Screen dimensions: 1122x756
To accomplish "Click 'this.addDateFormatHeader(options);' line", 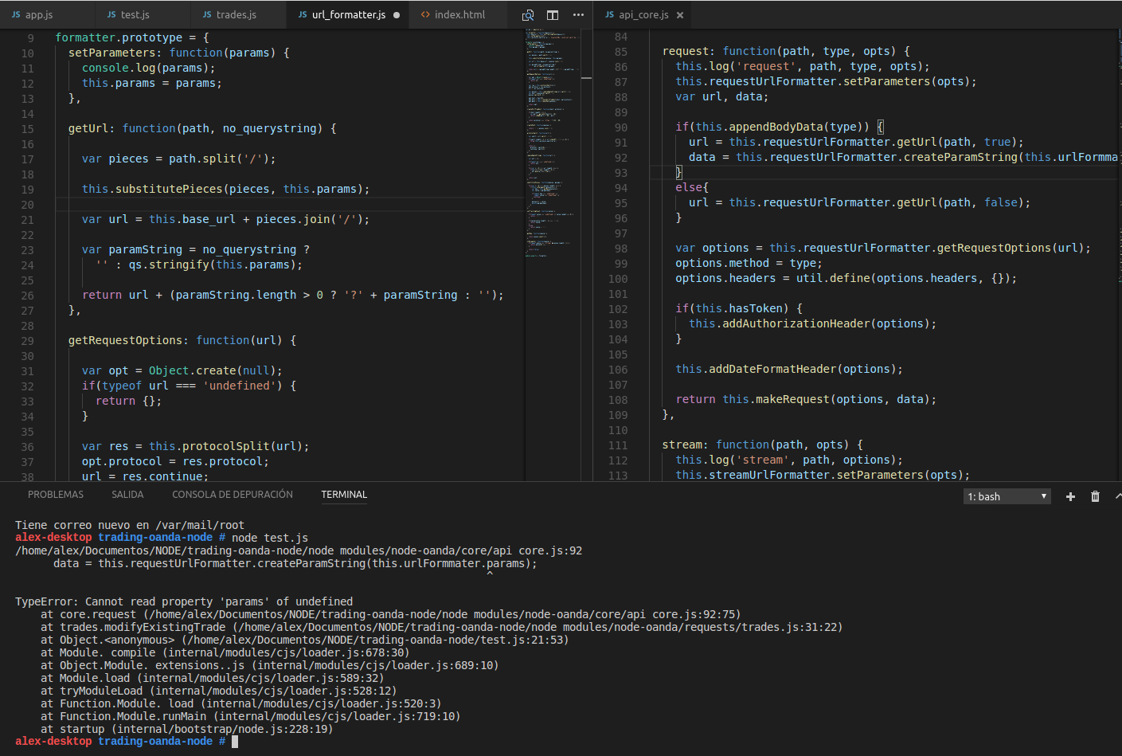I will pyautogui.click(x=789, y=369).
